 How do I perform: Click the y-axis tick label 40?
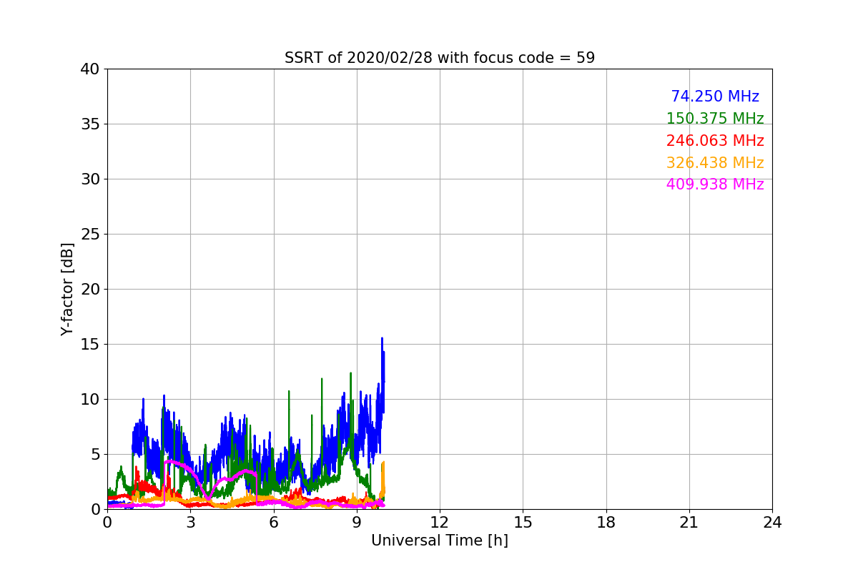tap(90, 69)
